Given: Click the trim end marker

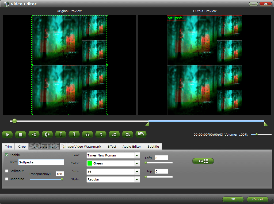Looking at the screenshot, I should pos(266,124).
